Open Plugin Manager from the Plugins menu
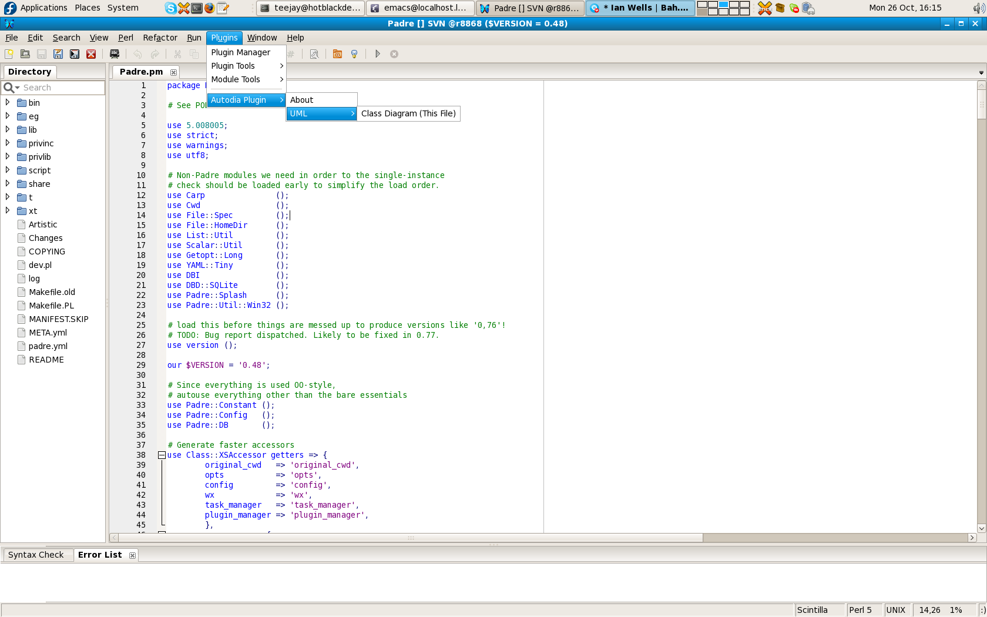Viewport: 987px width, 617px height. click(246, 52)
